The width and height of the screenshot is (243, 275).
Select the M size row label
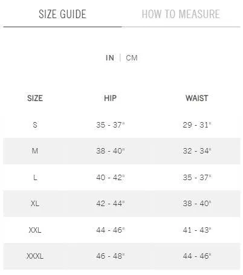coord(35,151)
